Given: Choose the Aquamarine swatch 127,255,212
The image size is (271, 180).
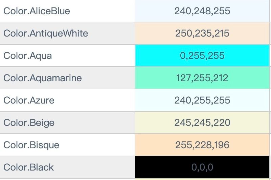Looking at the screenshot, I should point(202,78).
